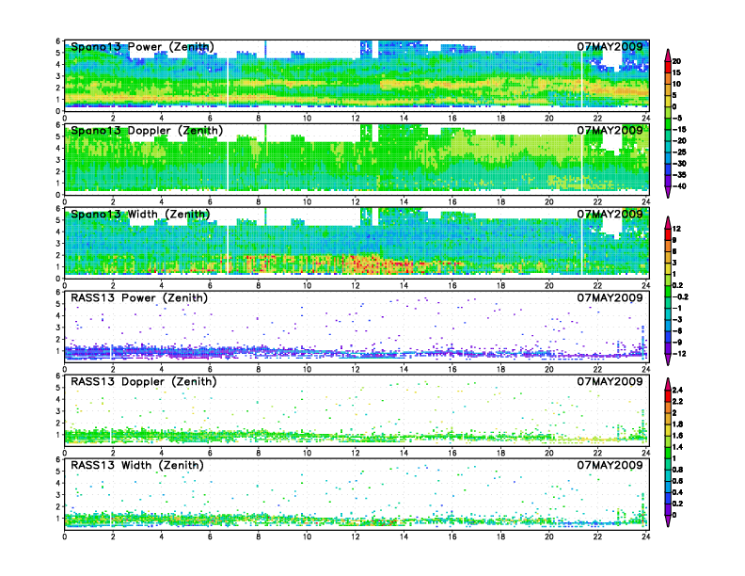Click the "-12" label on the middle colorbar
The image size is (745, 576).
pyautogui.click(x=679, y=354)
